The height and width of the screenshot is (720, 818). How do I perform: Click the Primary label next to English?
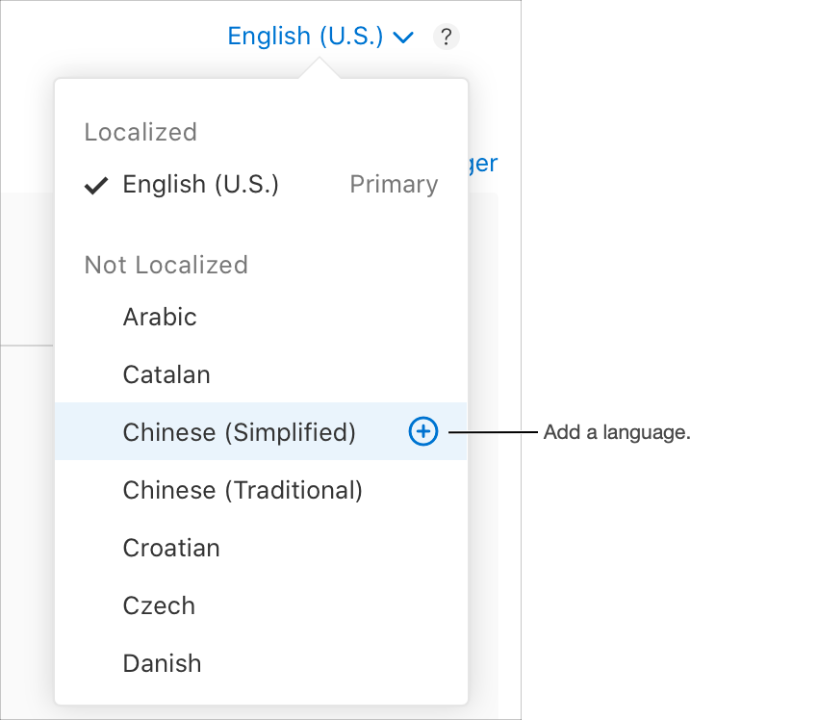click(x=394, y=185)
